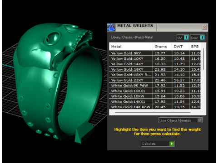Viewport: 218px width, 163px height.
Task: Click grams value 15.91
Action: pos(160,91)
